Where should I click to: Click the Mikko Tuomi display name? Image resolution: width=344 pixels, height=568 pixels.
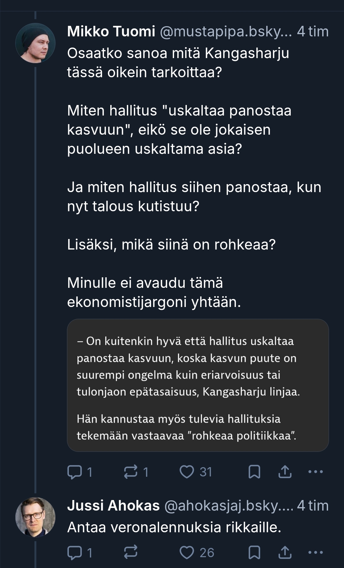[111, 32]
